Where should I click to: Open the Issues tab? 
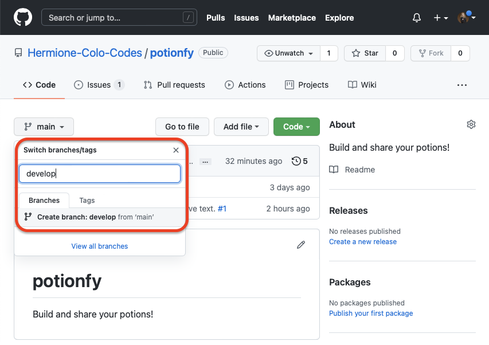pos(99,85)
